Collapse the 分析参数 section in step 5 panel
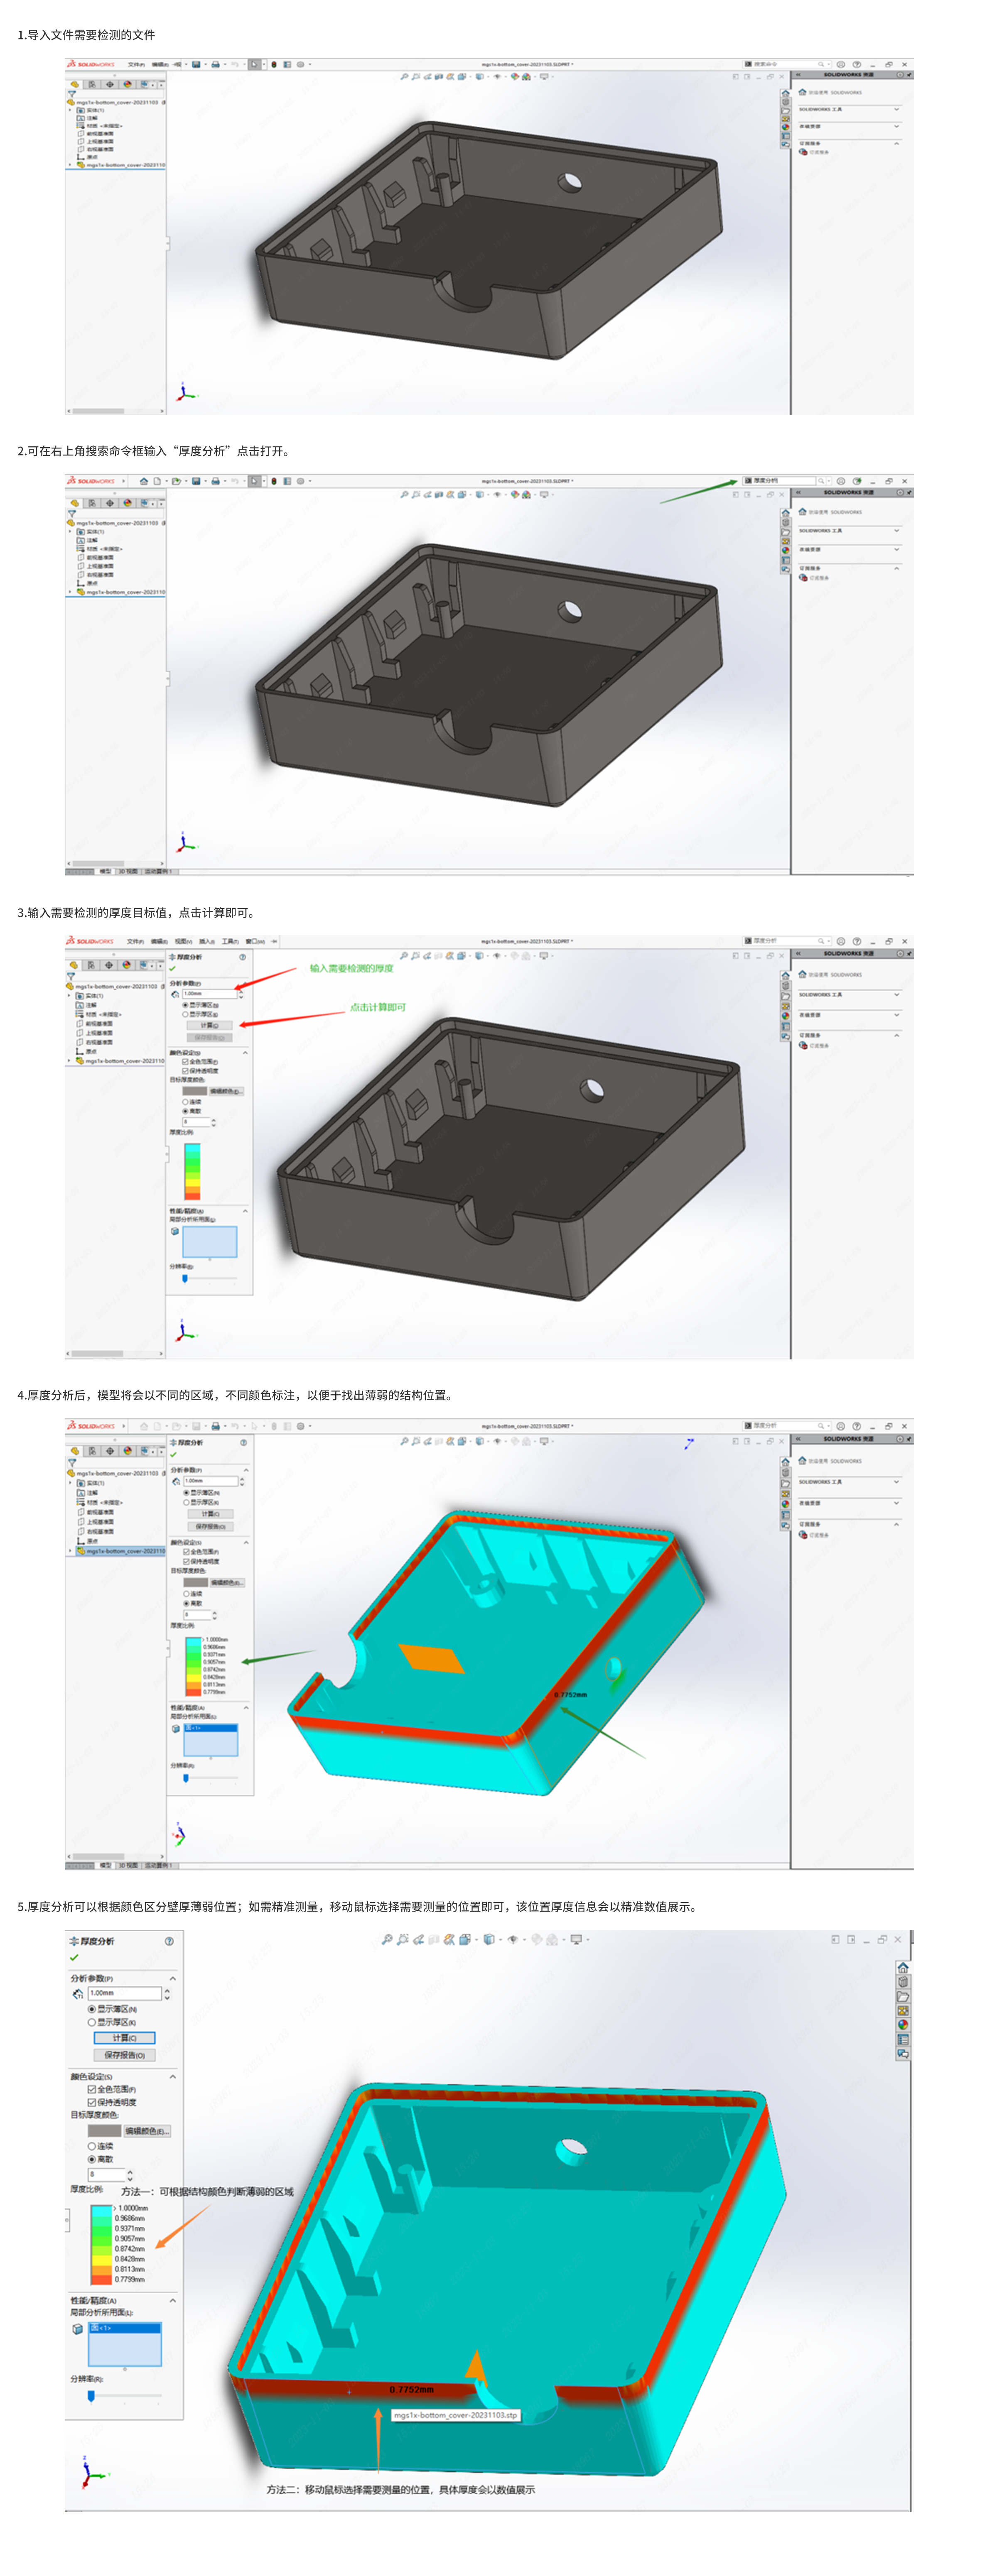The image size is (997, 2576). pyautogui.click(x=173, y=1978)
